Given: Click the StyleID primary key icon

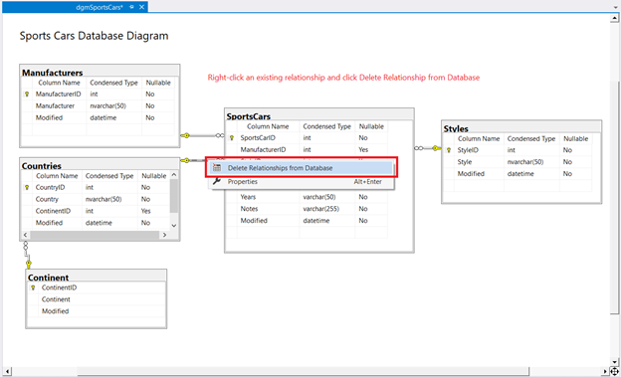Looking at the screenshot, I should pos(449,150).
